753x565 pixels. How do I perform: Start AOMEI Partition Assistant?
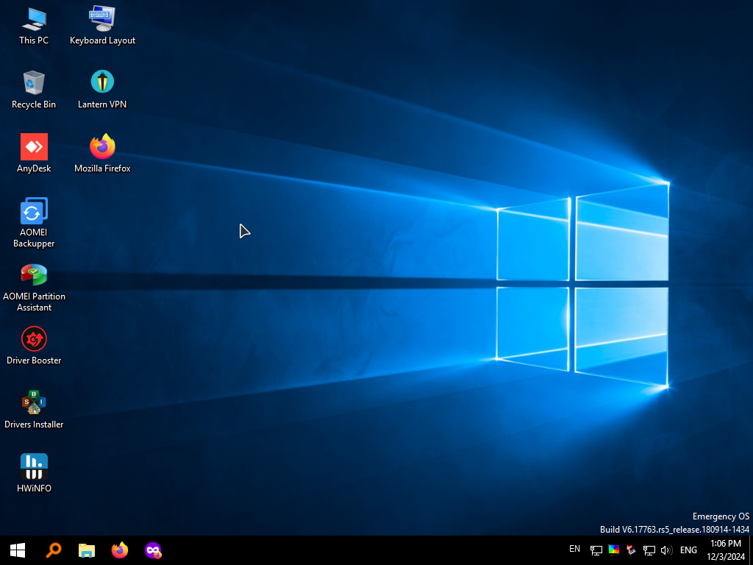pyautogui.click(x=34, y=274)
